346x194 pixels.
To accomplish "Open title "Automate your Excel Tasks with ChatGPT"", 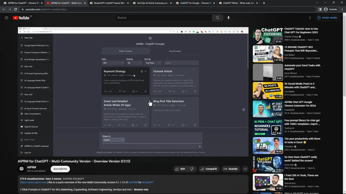I will coord(302,67).
